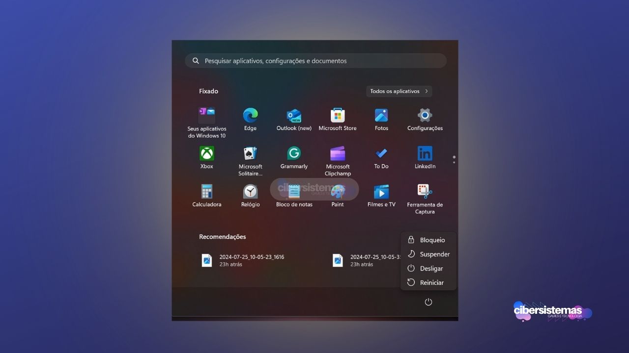
Task: Launch Ferramenta de Captura
Action: tap(425, 200)
